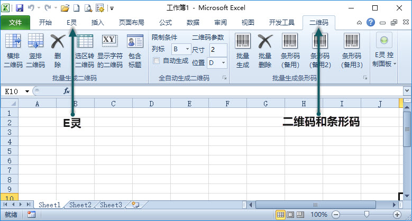
Task: Click the 竖排二维码 icon
Action: (35, 41)
